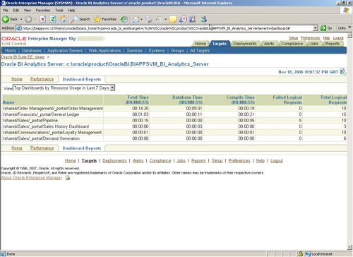Screen dimensions: 353x257
Task: Select the Application Servers subtab
Action: click(65, 51)
